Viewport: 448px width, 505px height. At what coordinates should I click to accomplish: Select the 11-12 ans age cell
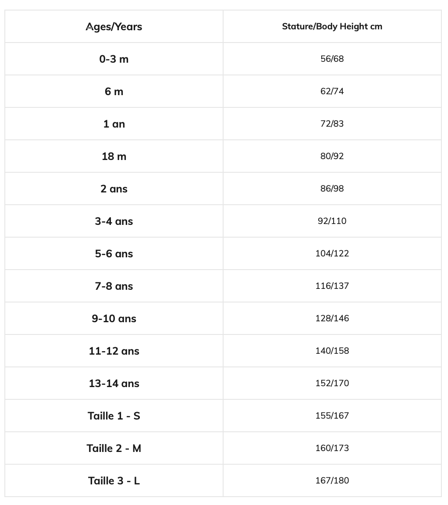coord(114,351)
